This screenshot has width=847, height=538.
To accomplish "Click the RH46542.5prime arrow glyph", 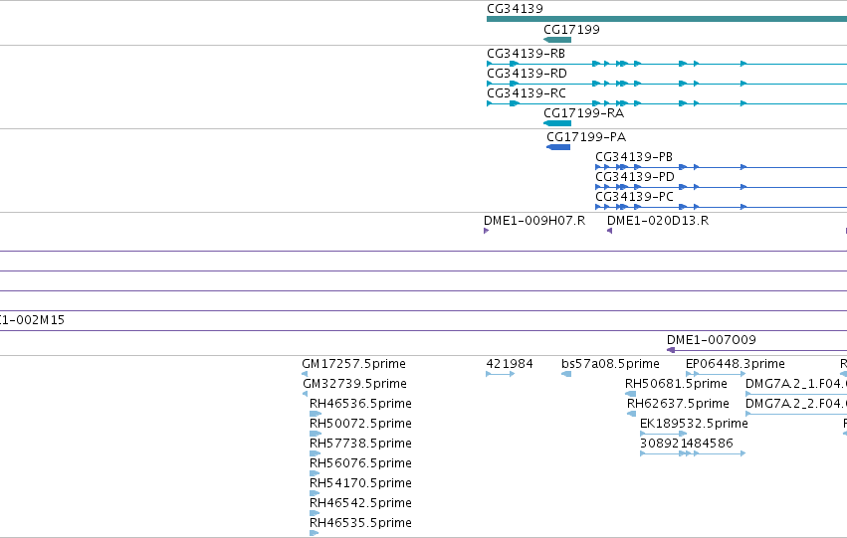I will tap(315, 513).
